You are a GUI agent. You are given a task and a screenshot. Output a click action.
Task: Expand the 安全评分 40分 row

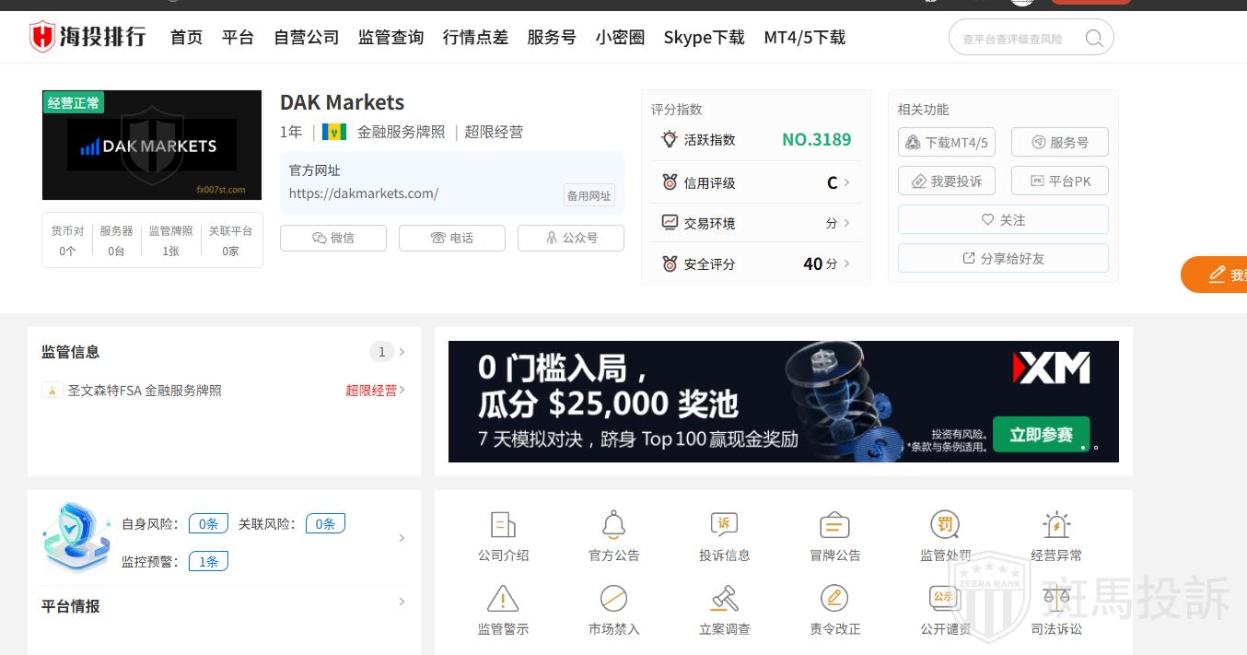756,263
